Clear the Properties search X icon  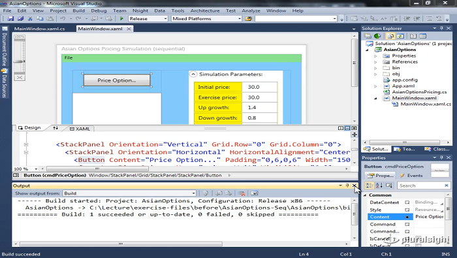(446, 185)
